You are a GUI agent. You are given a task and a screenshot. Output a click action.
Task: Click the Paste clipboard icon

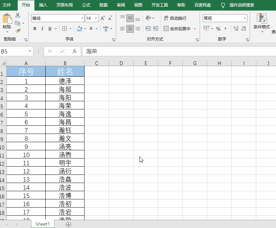coord(7,18)
